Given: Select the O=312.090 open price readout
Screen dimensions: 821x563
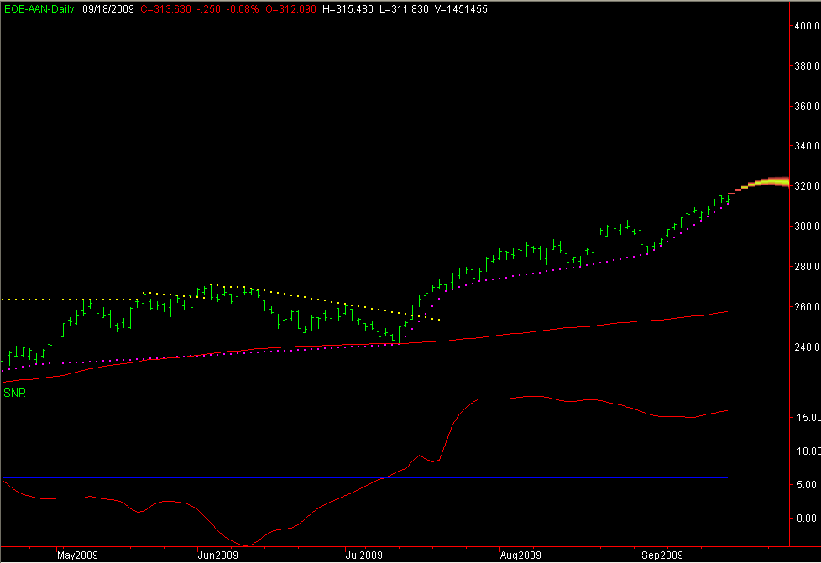Looking at the screenshot, I should [x=288, y=8].
